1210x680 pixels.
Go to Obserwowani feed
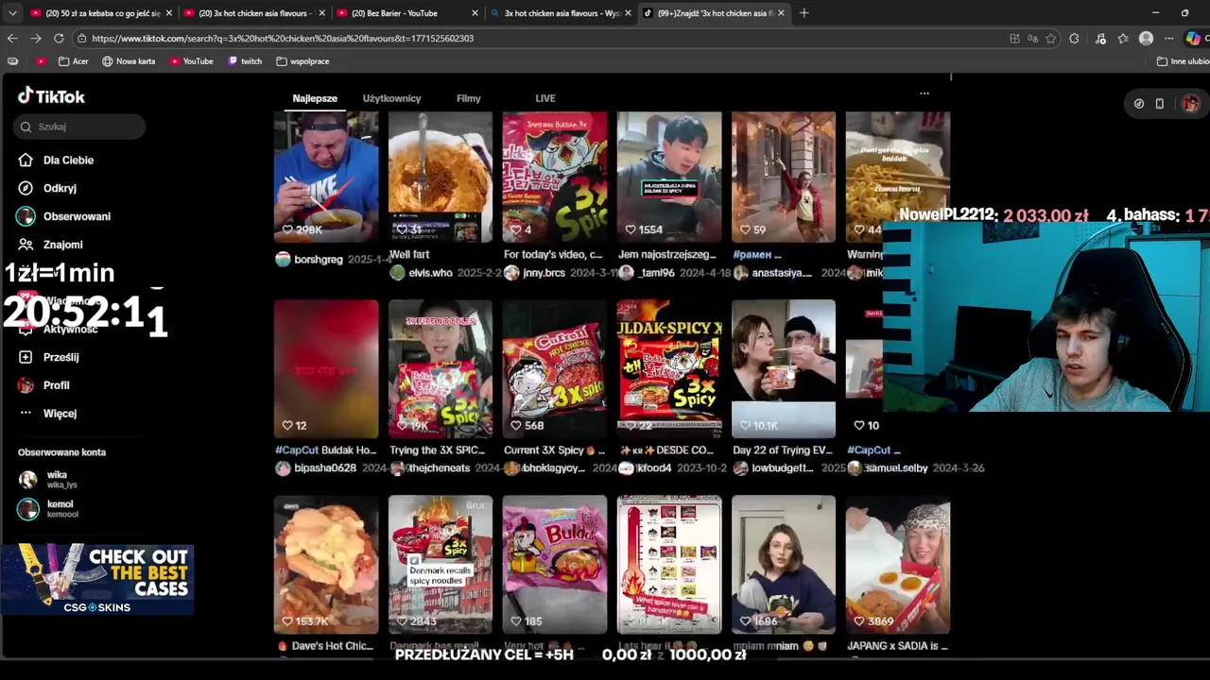[77, 216]
